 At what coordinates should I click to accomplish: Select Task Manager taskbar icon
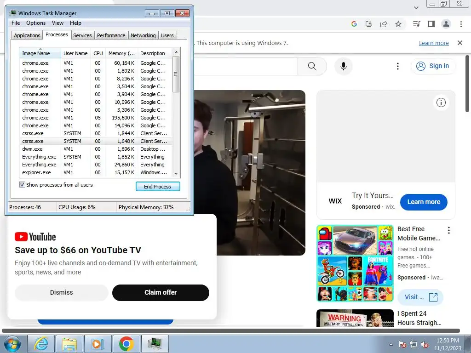coord(155,344)
